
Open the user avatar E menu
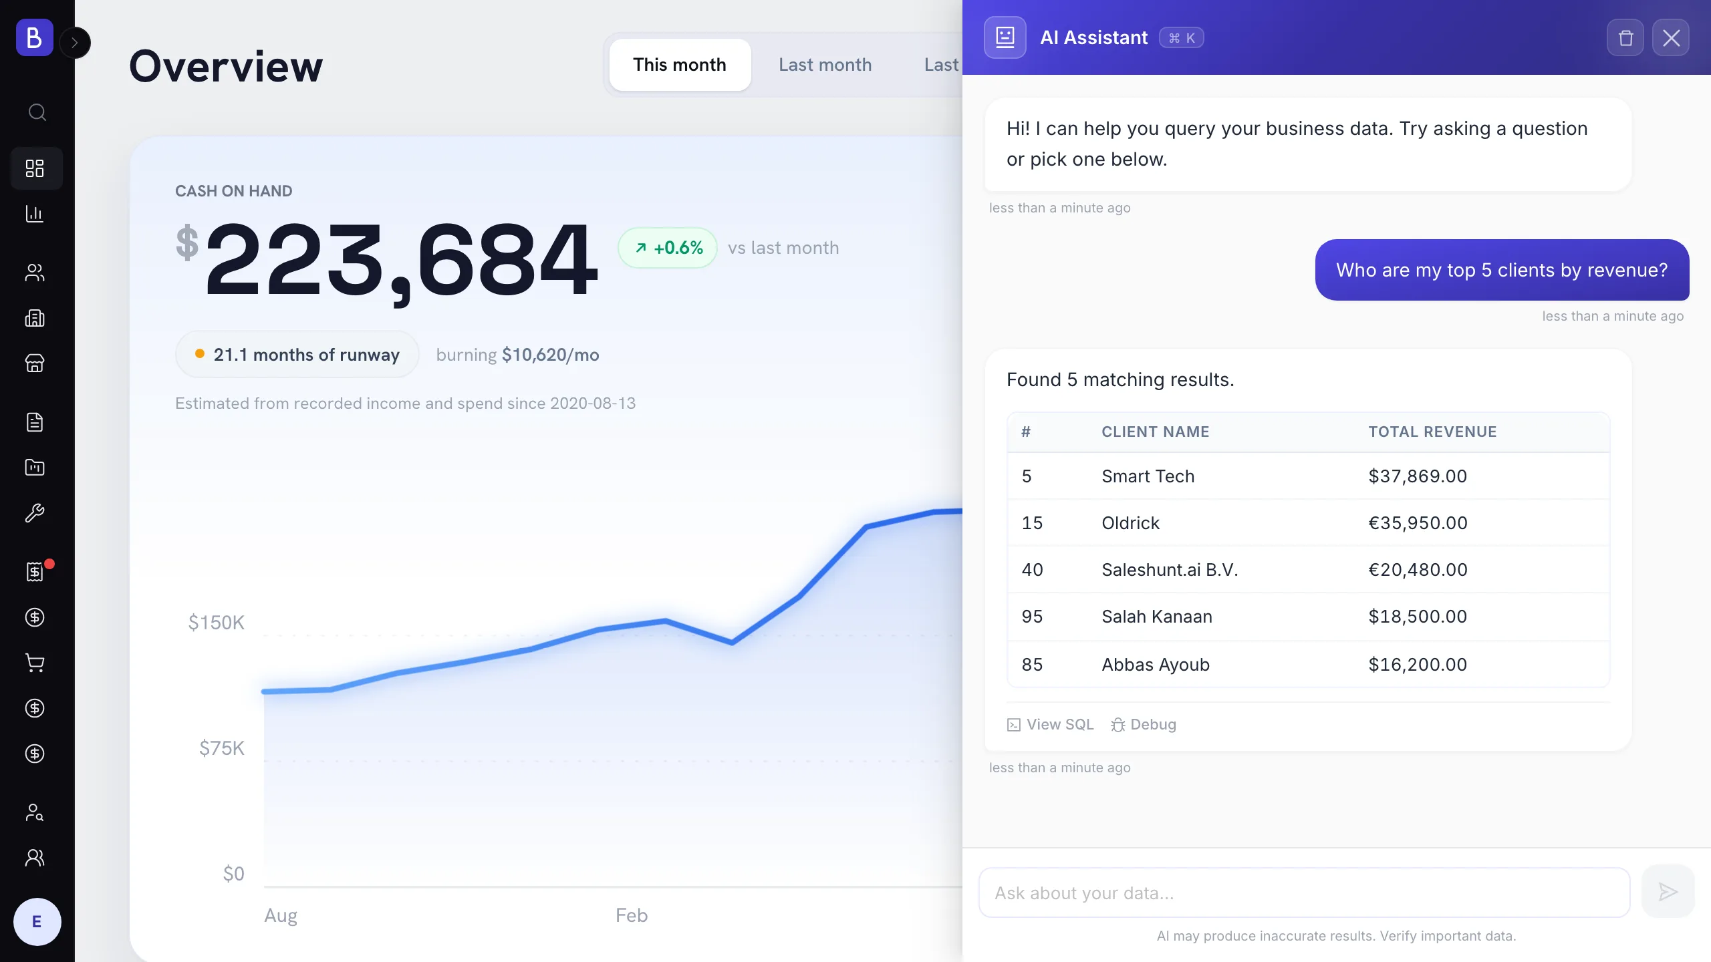(37, 922)
